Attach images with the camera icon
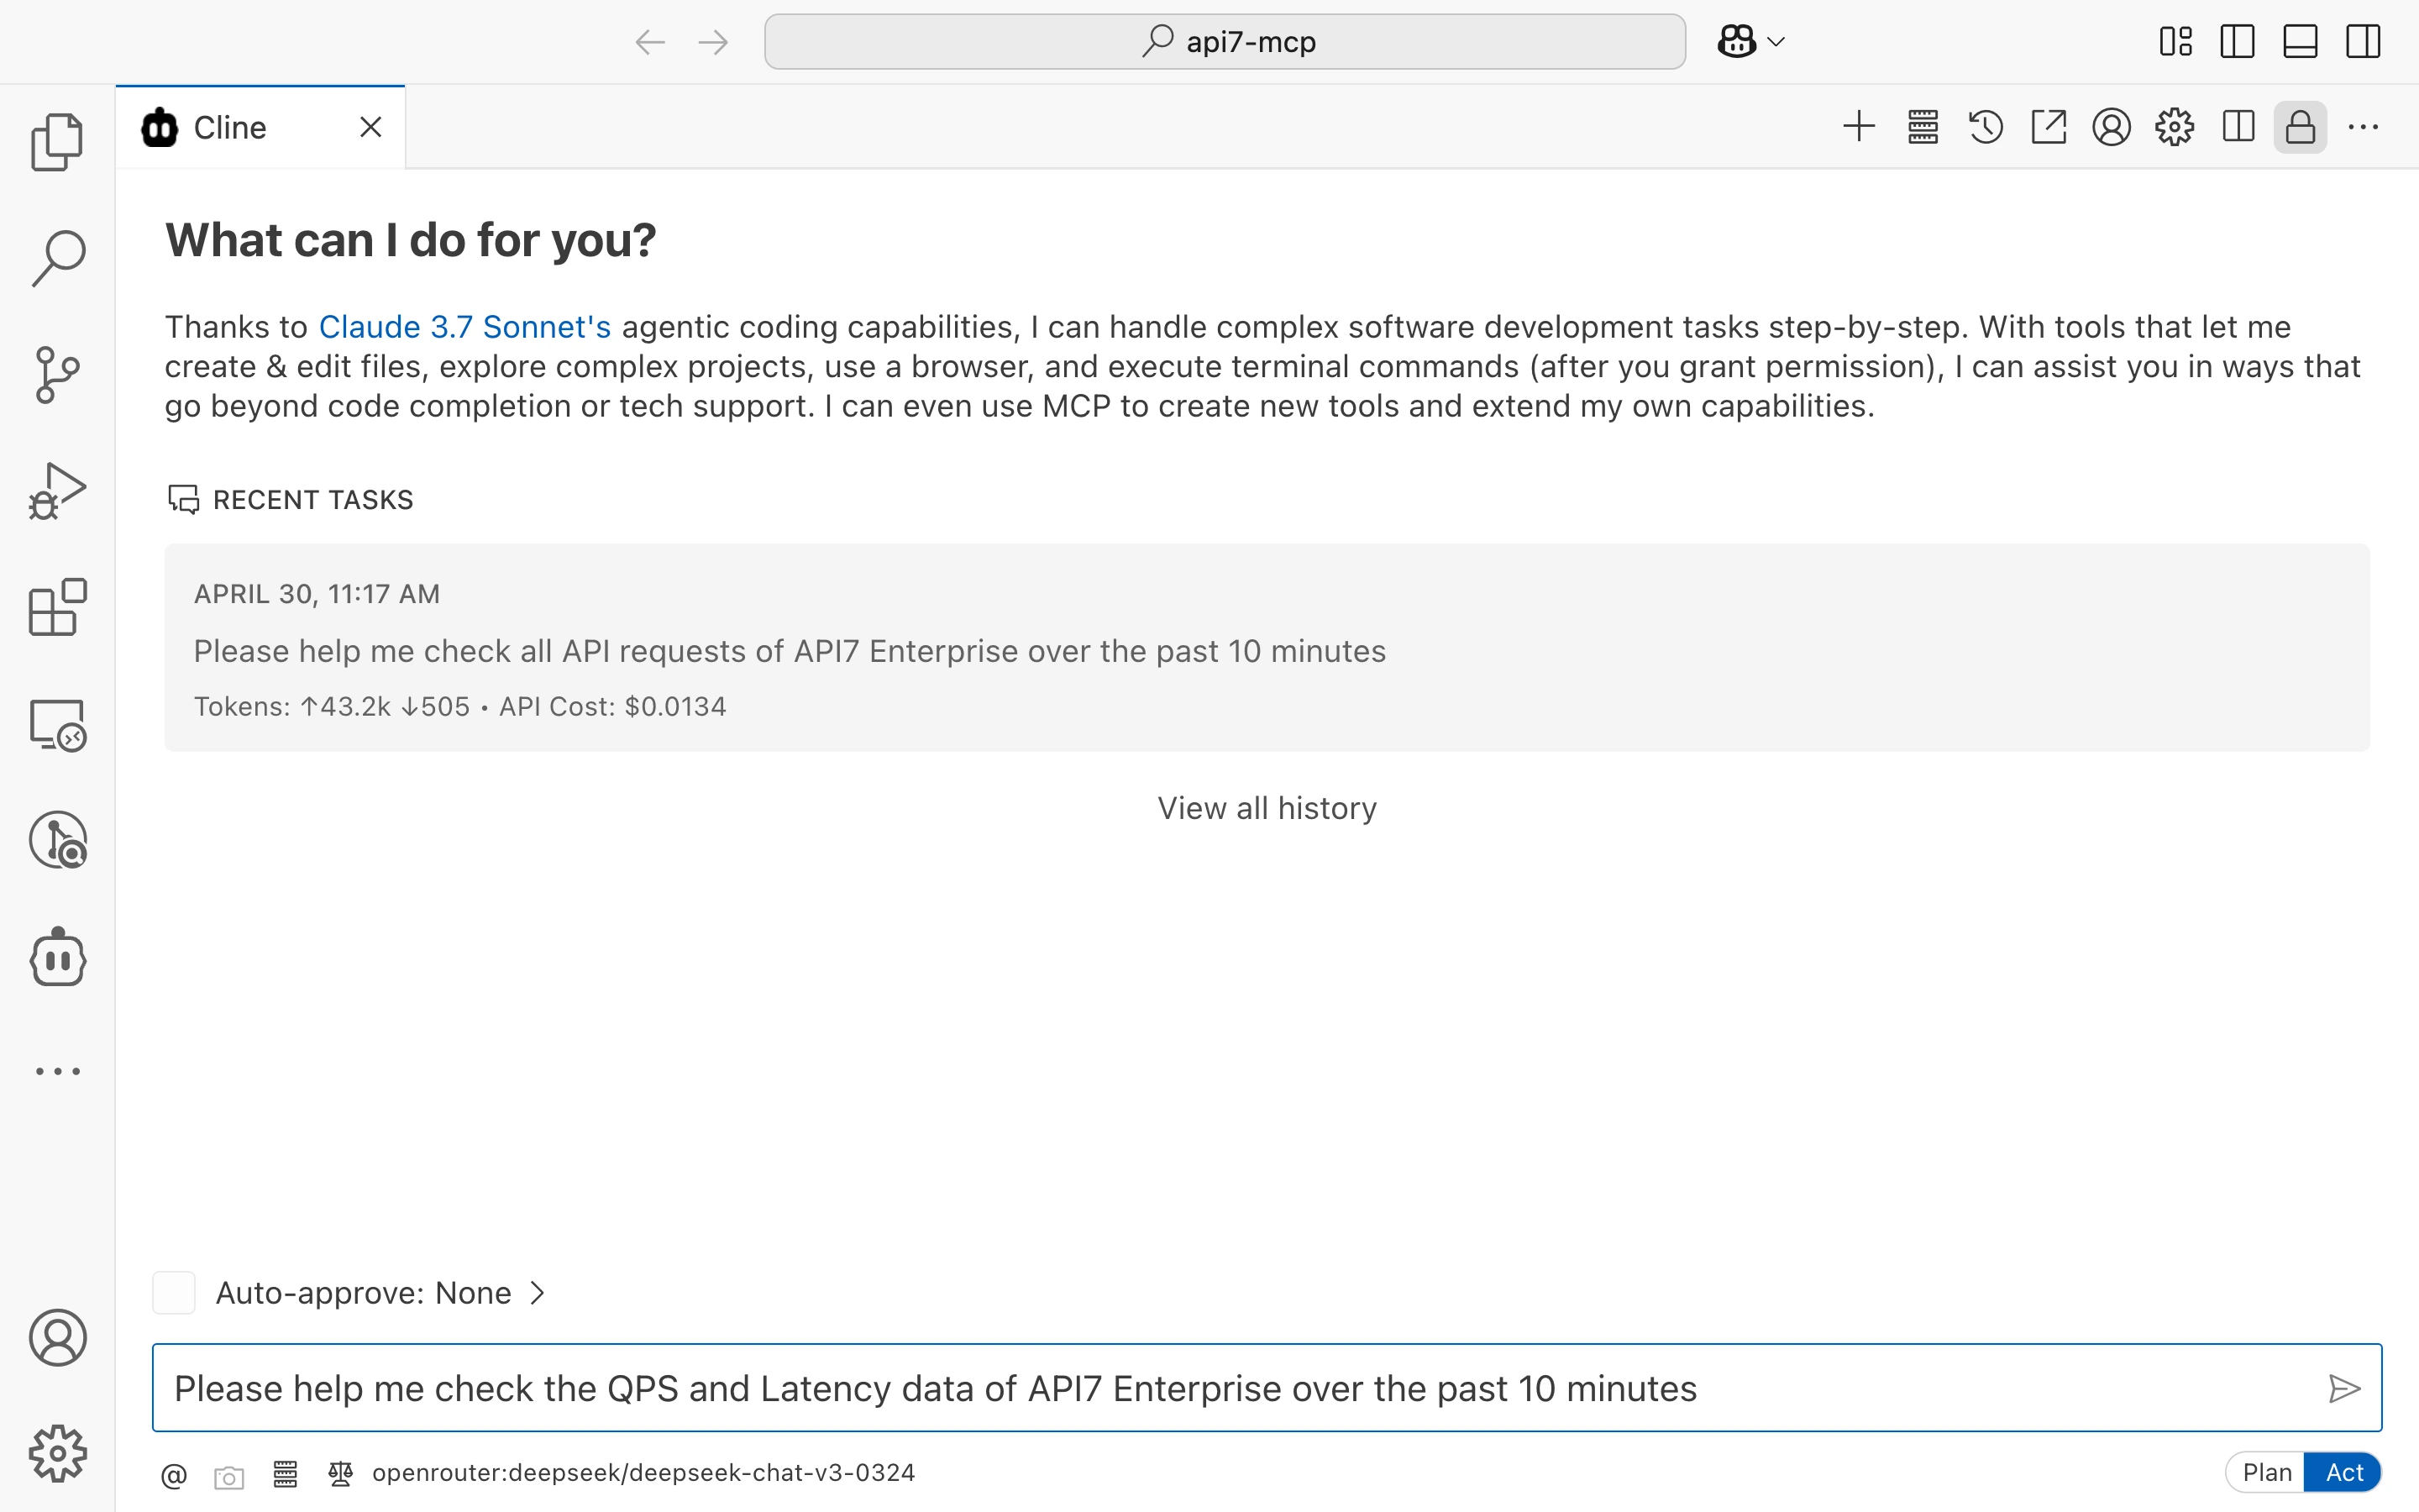This screenshot has width=2419, height=1512. (x=229, y=1477)
